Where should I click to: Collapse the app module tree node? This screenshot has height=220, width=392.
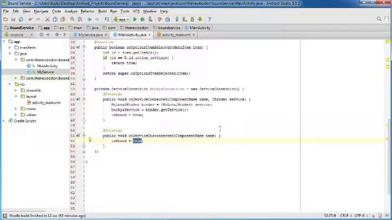coord(4,42)
